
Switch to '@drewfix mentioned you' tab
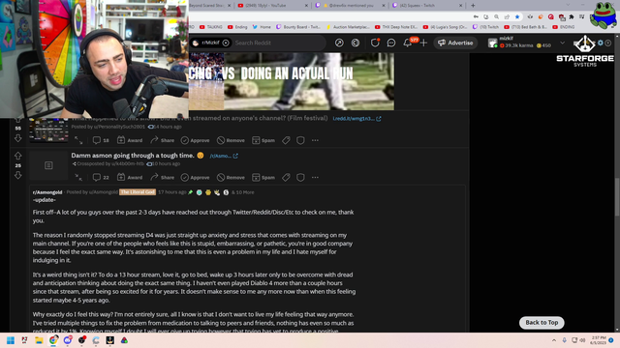(x=350, y=6)
